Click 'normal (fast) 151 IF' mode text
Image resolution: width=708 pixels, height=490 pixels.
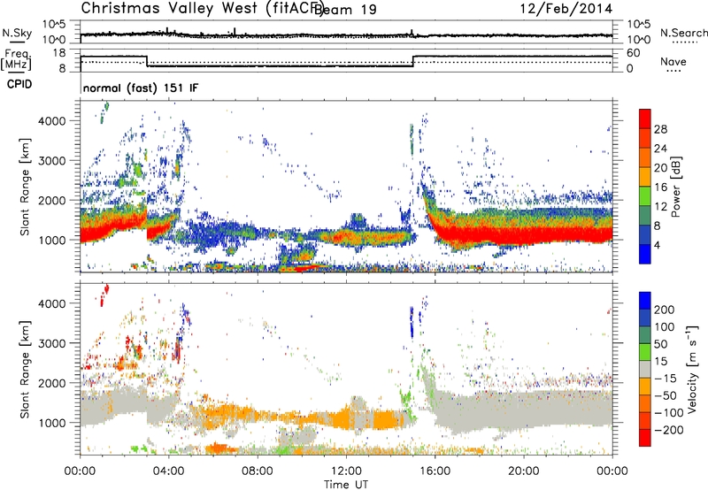click(141, 88)
